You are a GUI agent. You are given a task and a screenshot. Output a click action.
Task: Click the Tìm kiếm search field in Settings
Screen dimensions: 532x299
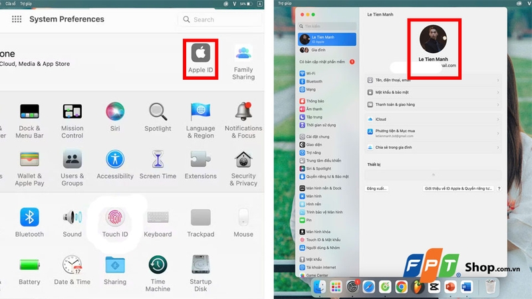coord(327,26)
